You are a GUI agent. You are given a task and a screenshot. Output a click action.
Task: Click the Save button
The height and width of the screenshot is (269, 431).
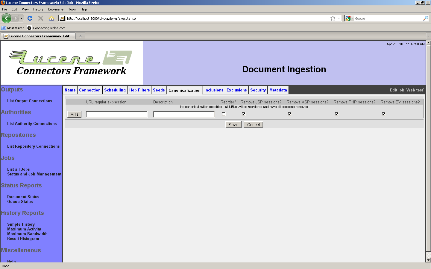[233, 125]
